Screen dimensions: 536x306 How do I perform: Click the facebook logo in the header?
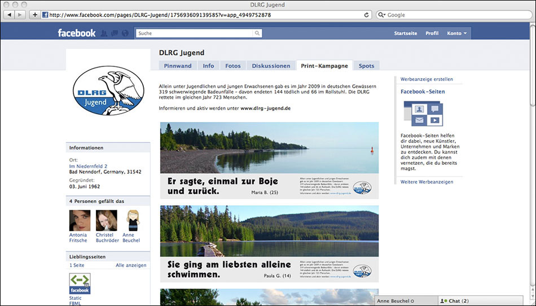[x=77, y=33]
